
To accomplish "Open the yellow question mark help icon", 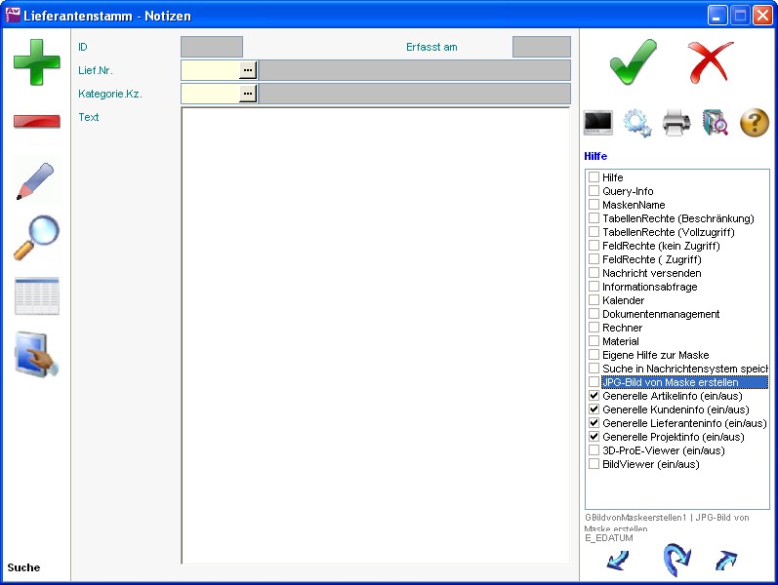I will (755, 123).
